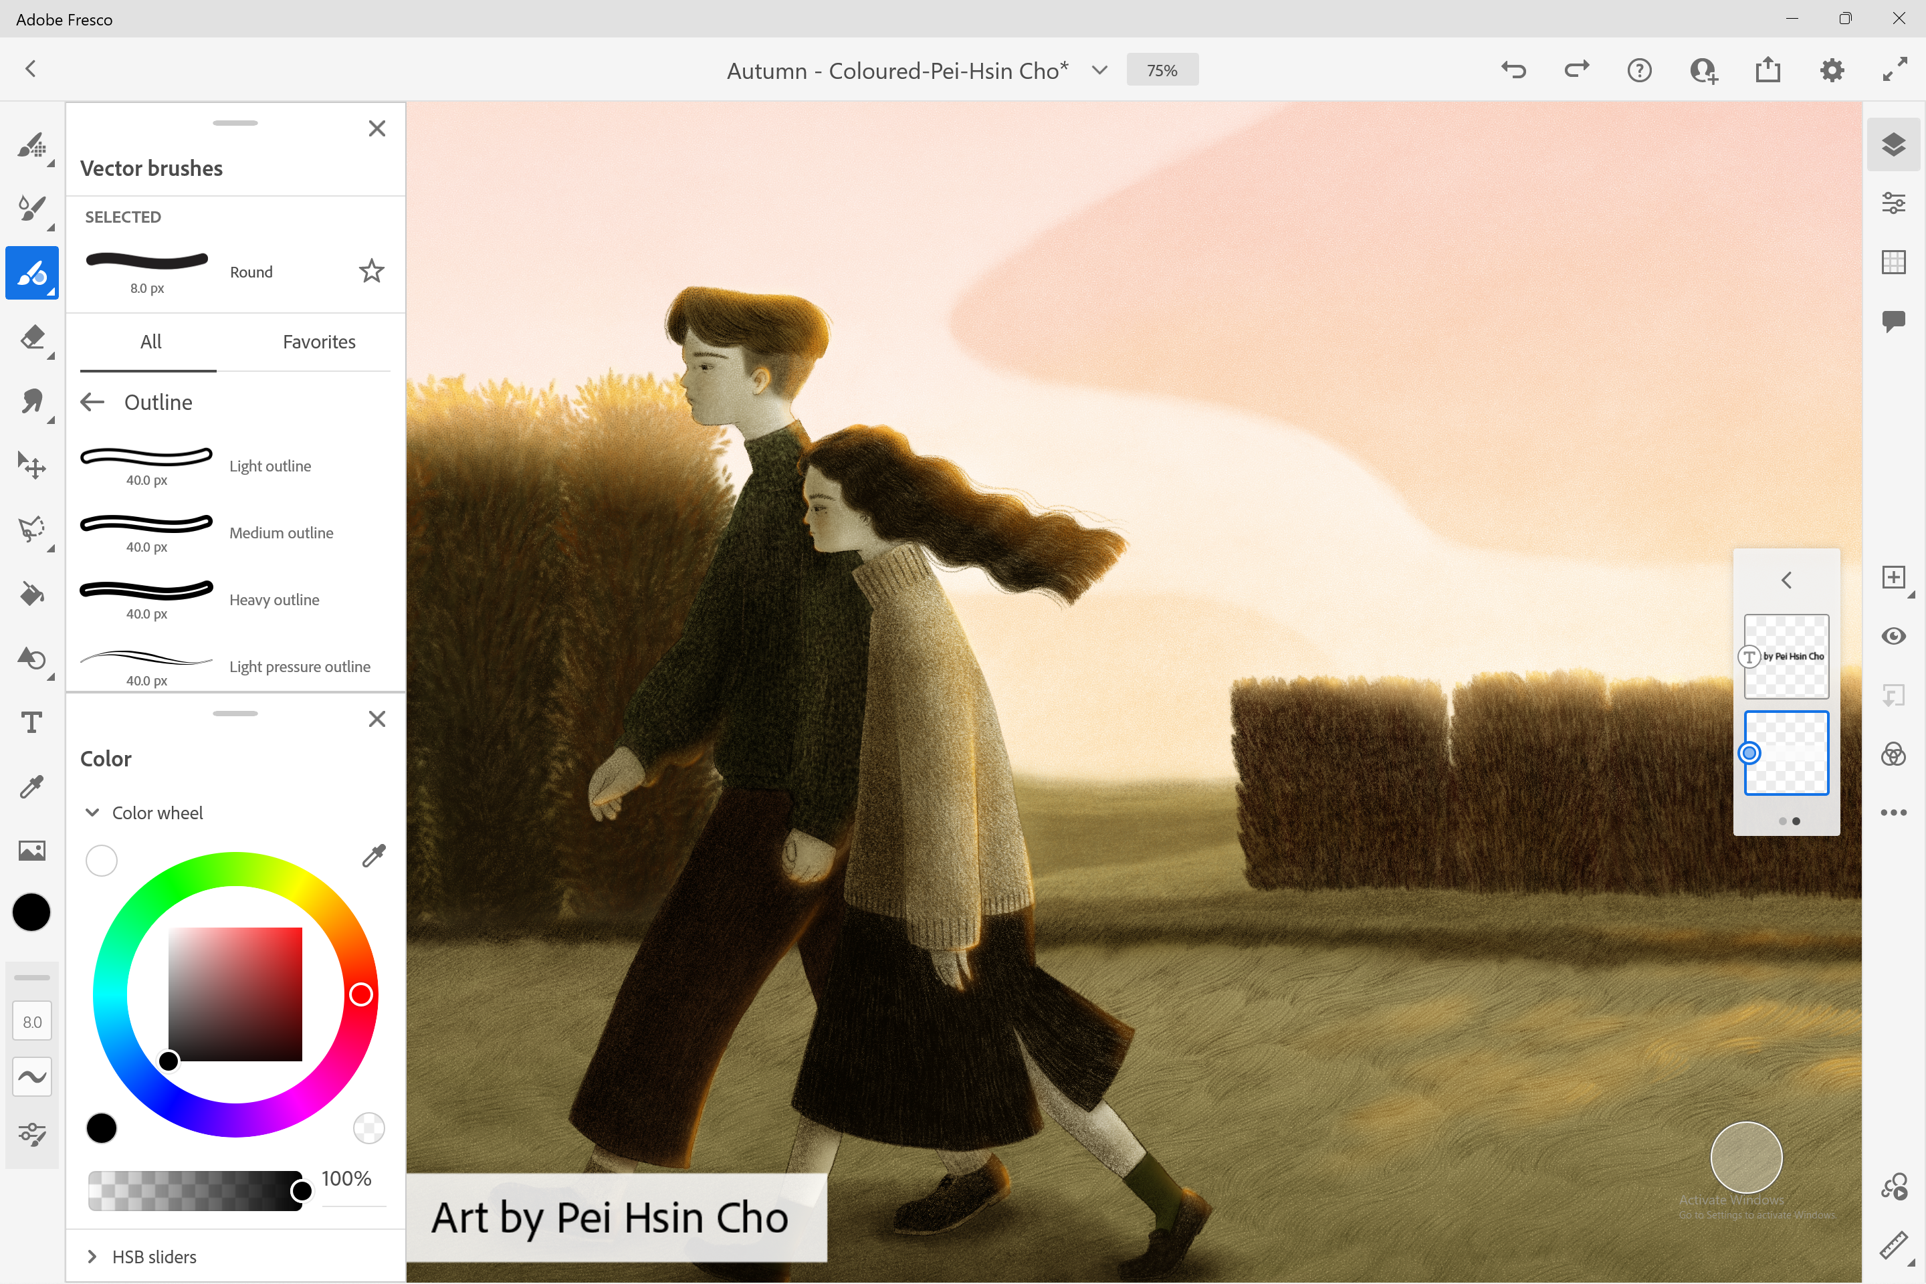Select the second layer thumbnail as active
Screen dimensions: 1926x1284
[1786, 752]
